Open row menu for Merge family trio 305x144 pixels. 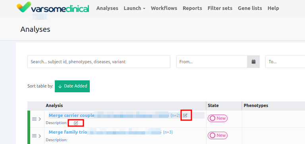coord(34,136)
